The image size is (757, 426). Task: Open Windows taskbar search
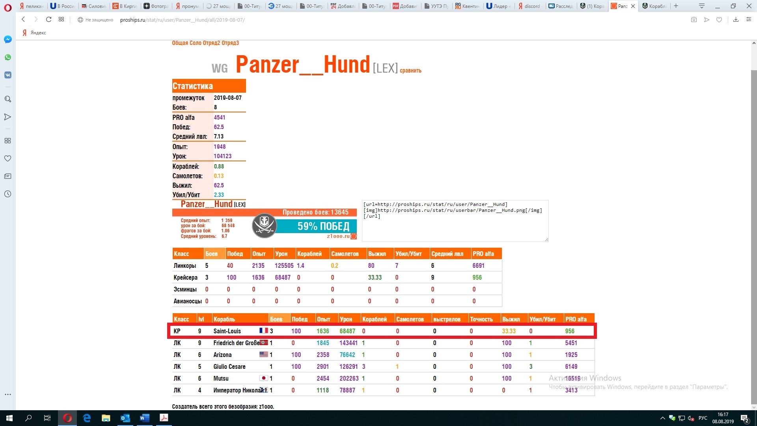tap(28, 418)
